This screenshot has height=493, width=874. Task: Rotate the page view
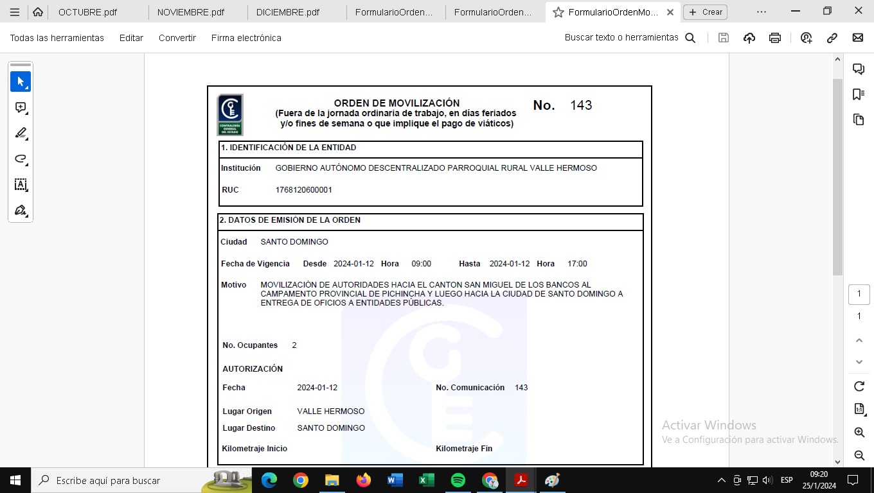click(x=859, y=386)
